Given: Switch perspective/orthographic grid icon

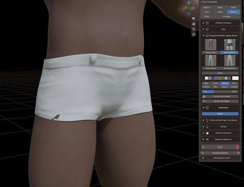Looking at the screenshot, I should (194, 34).
